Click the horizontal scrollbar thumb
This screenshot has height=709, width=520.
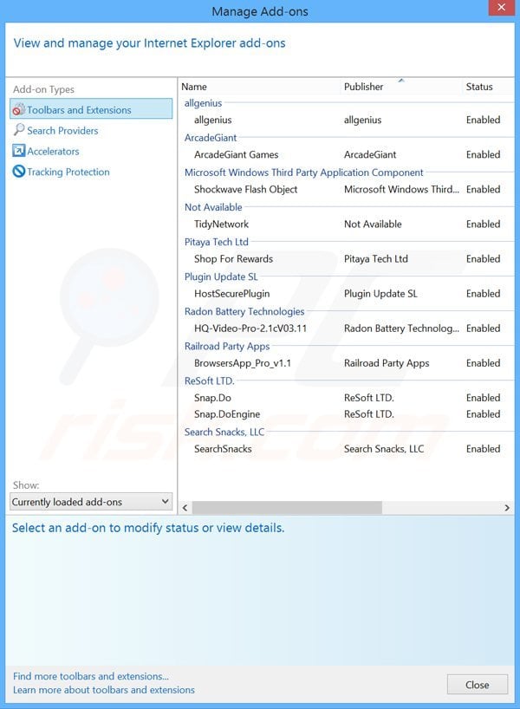point(287,508)
